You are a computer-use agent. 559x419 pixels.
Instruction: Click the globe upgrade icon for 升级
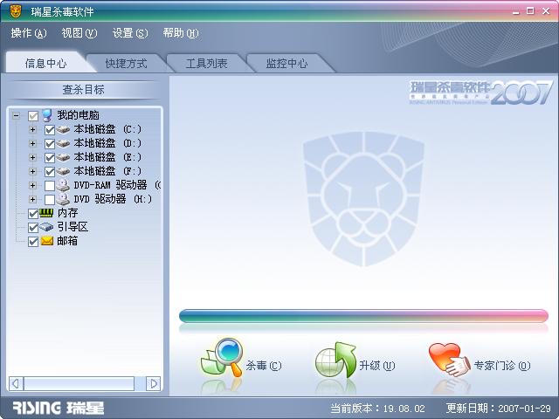tap(335, 360)
